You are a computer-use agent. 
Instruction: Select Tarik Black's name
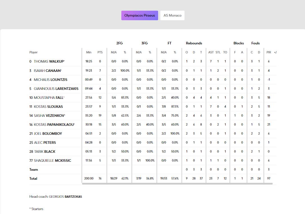45,152
